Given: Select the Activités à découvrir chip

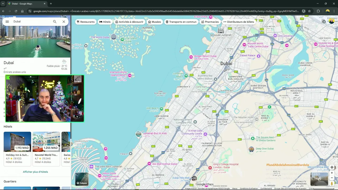Looking at the screenshot, I should [129, 22].
